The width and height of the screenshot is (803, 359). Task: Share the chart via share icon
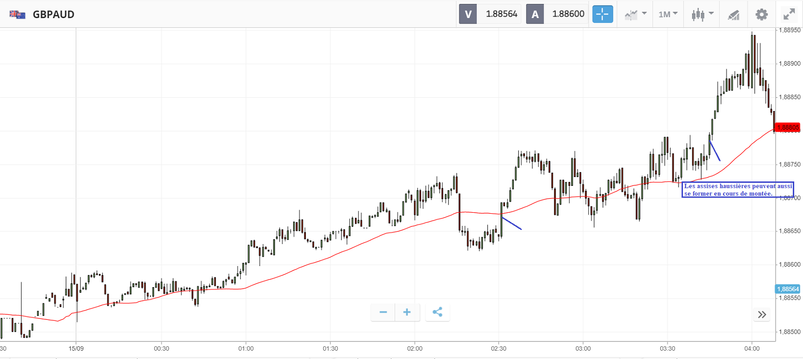(x=437, y=312)
